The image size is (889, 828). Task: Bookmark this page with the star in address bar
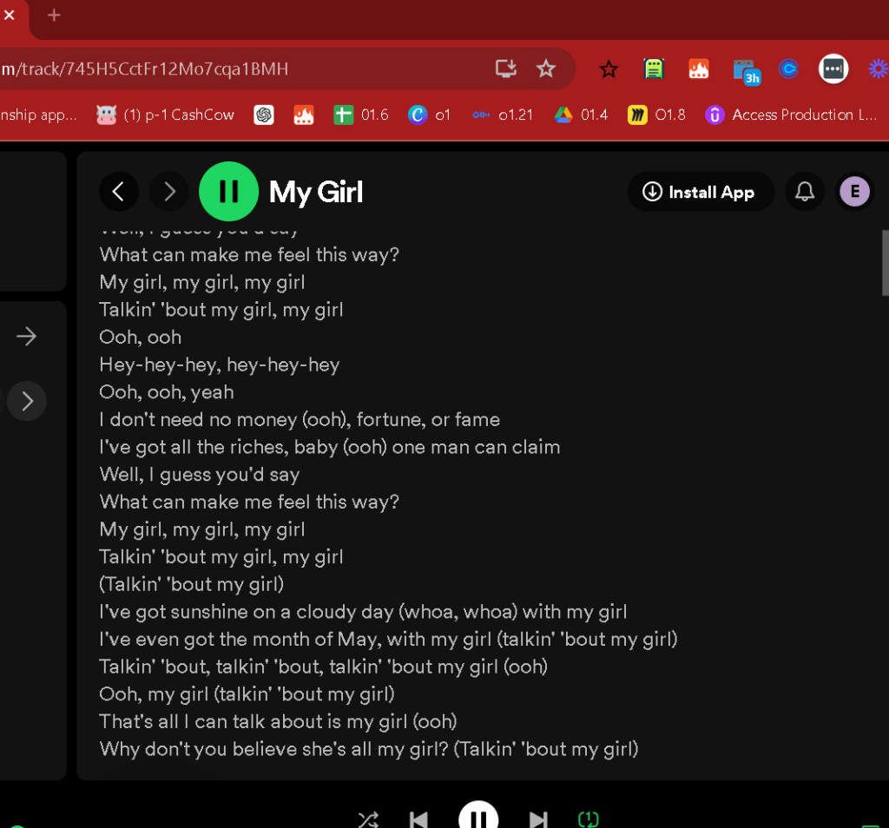click(x=546, y=69)
